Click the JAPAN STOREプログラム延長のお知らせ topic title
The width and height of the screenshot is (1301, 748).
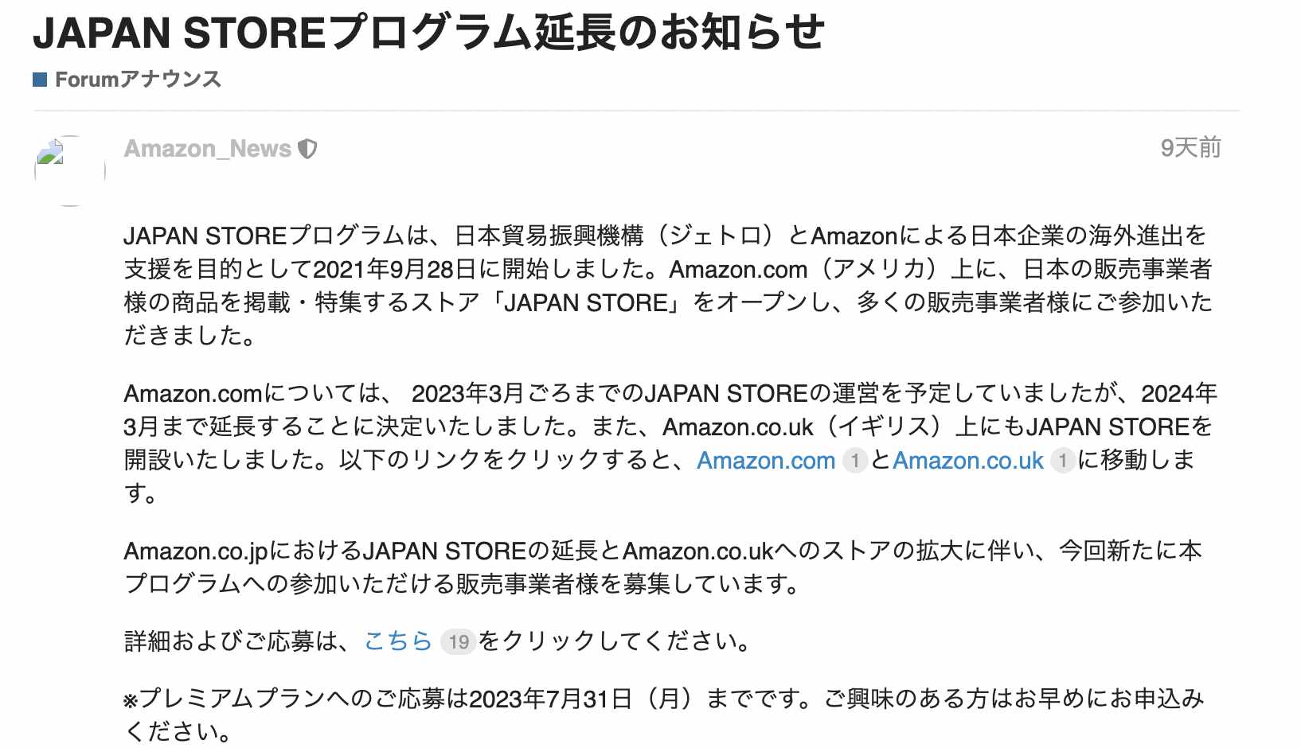point(428,33)
